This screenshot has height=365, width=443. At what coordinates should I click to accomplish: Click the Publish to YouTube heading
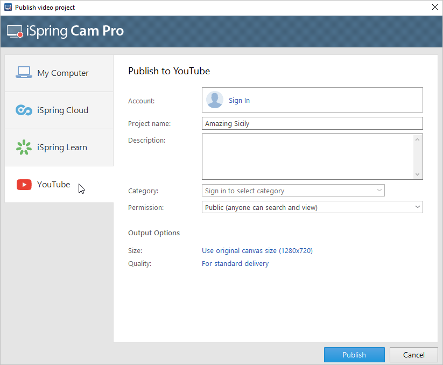click(x=169, y=71)
